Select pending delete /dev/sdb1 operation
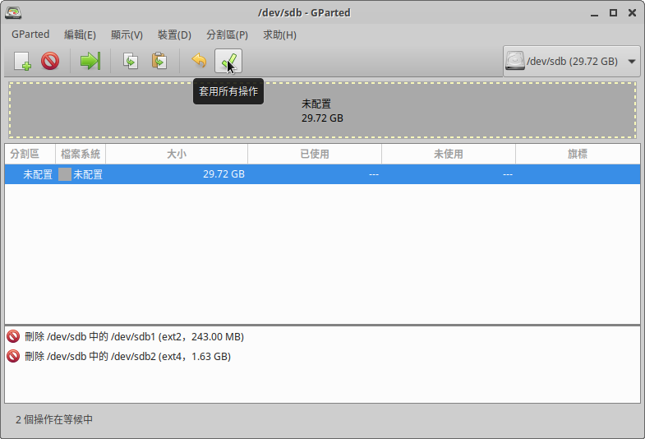Screen dimensions: 645x439 (133, 336)
